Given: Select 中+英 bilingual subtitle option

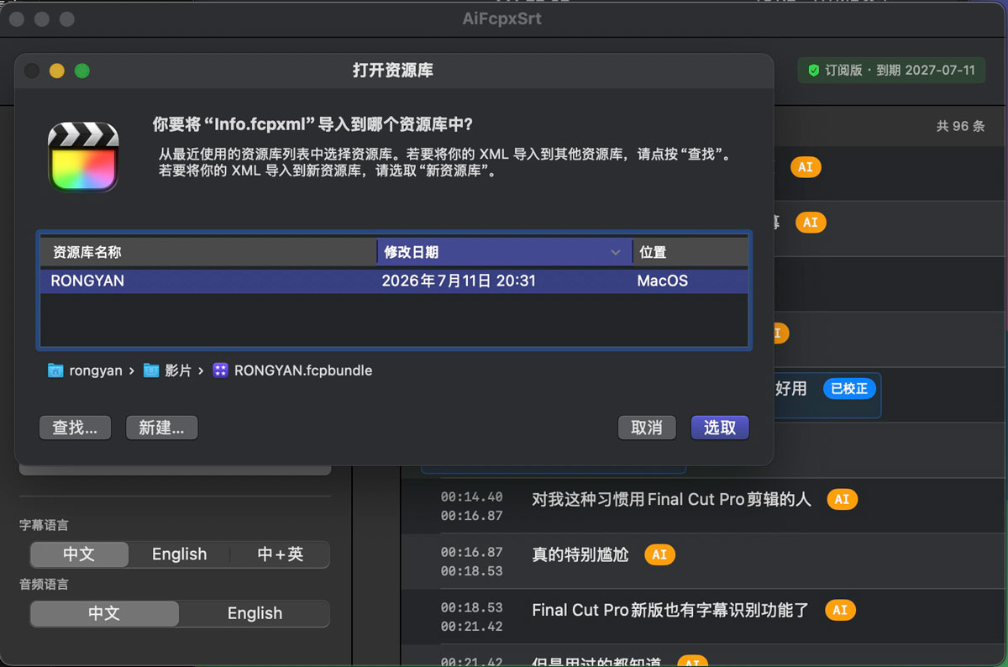Looking at the screenshot, I should (x=280, y=554).
